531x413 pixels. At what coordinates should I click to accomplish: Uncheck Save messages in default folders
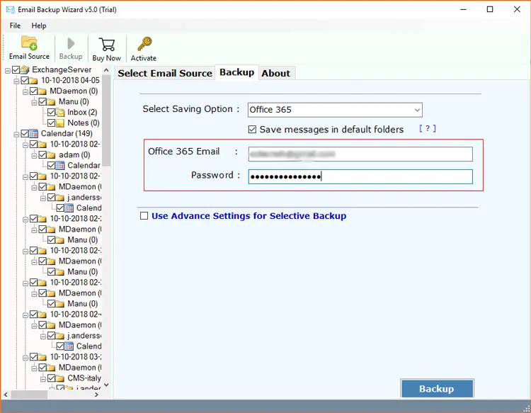pyautogui.click(x=253, y=130)
